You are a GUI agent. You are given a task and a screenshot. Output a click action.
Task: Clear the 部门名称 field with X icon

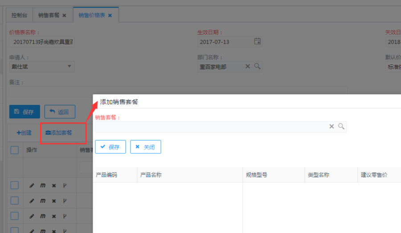coord(248,66)
